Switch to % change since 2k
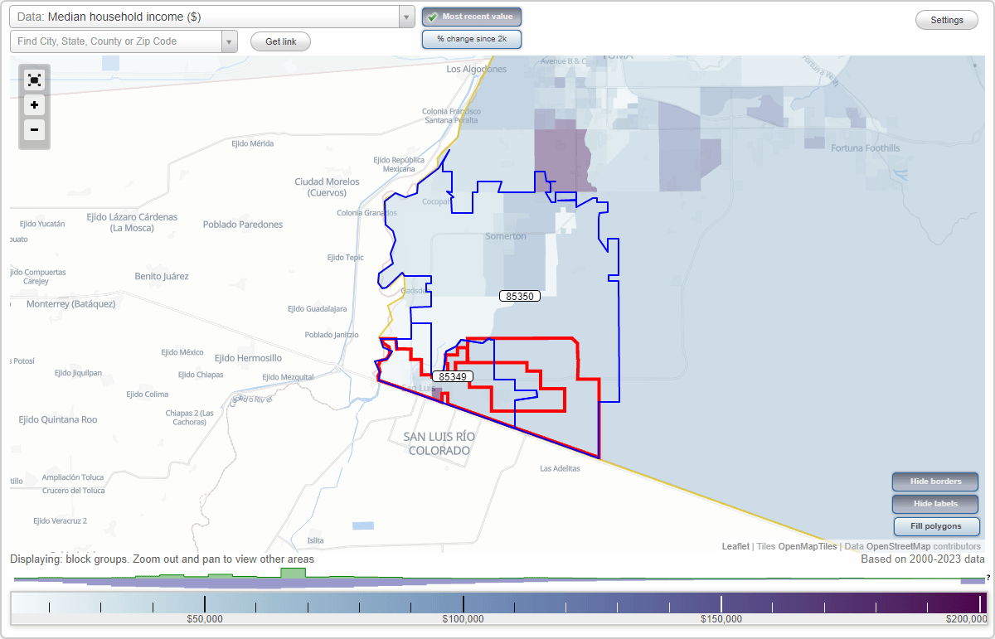The image size is (995, 639). tap(472, 39)
